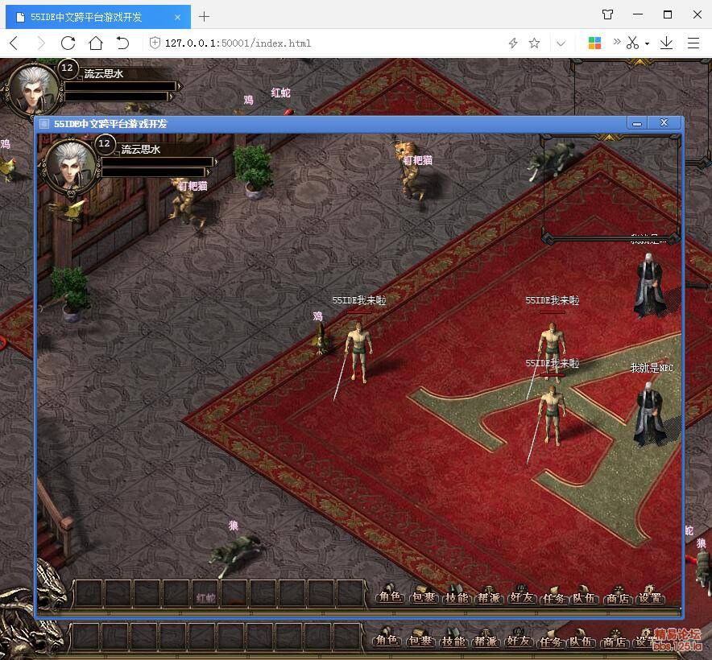Click the restore closed page arrow icon
Screen dimensions: 712x660
click(122, 43)
